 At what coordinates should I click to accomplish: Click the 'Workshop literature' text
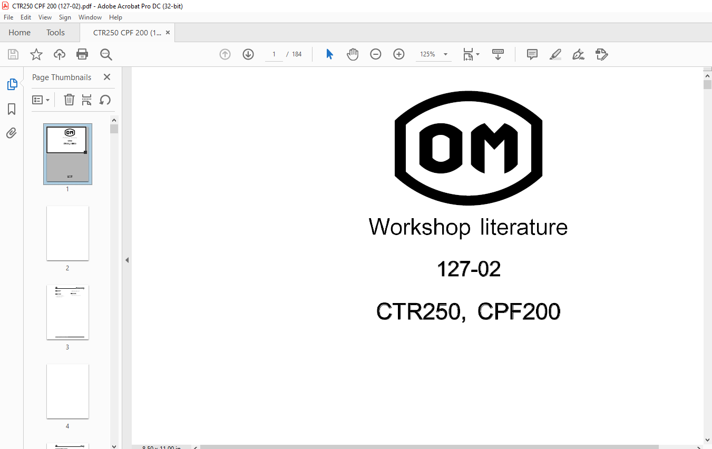pos(468,227)
